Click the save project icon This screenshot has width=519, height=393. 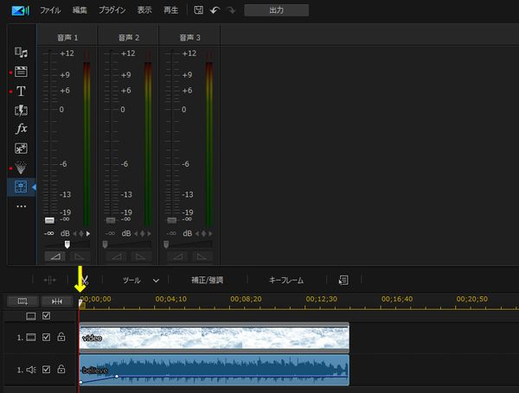(x=198, y=10)
